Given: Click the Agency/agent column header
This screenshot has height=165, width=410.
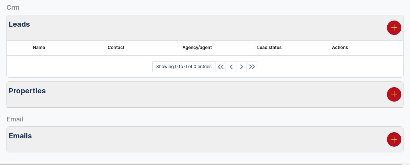Looking at the screenshot, I should point(197,48).
